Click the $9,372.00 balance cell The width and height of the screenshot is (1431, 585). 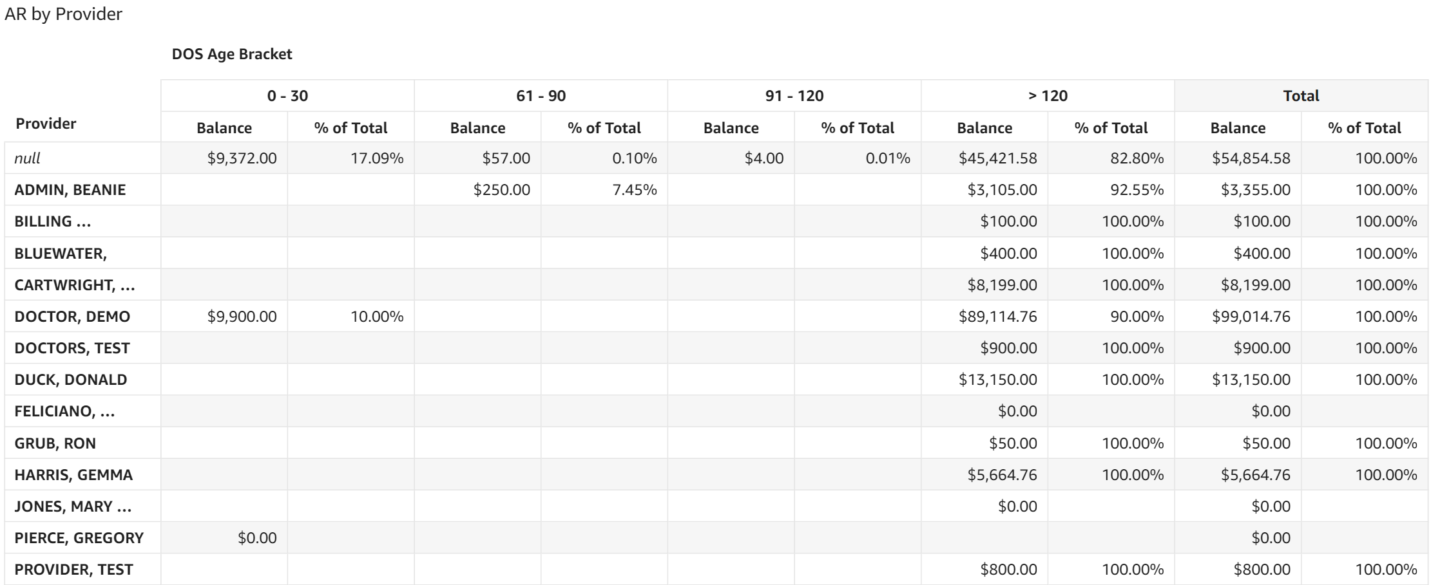pos(242,158)
